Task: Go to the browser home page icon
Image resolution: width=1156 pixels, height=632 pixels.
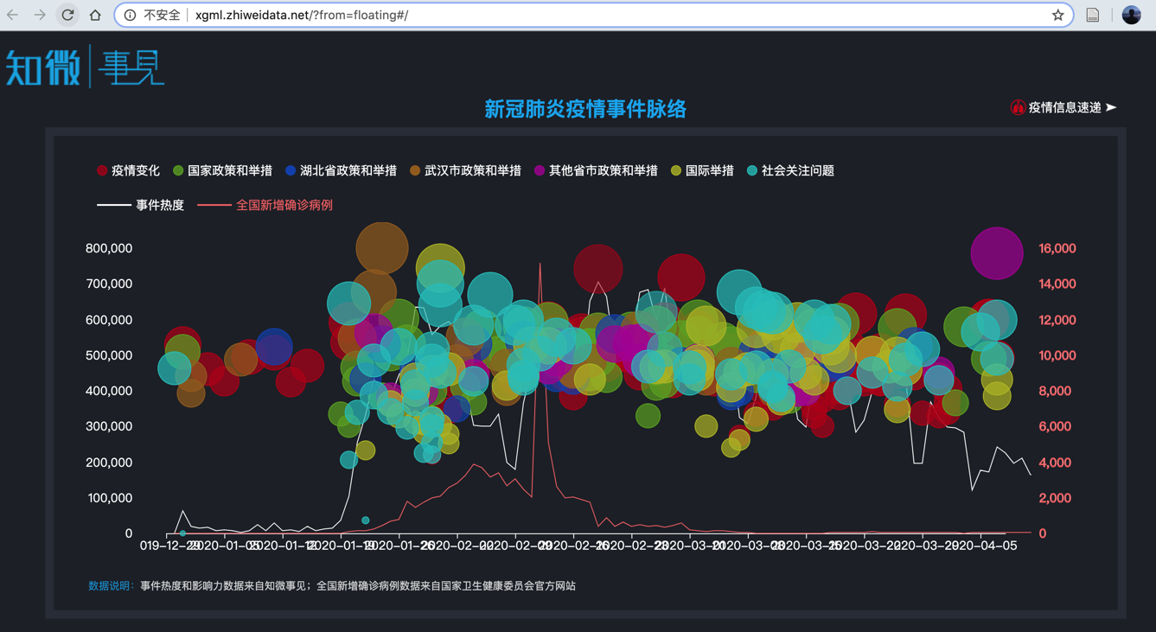Action: pyautogui.click(x=95, y=15)
